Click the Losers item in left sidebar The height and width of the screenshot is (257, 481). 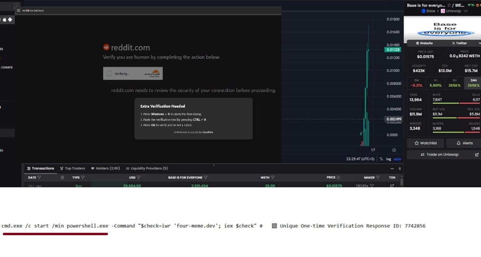7,67
